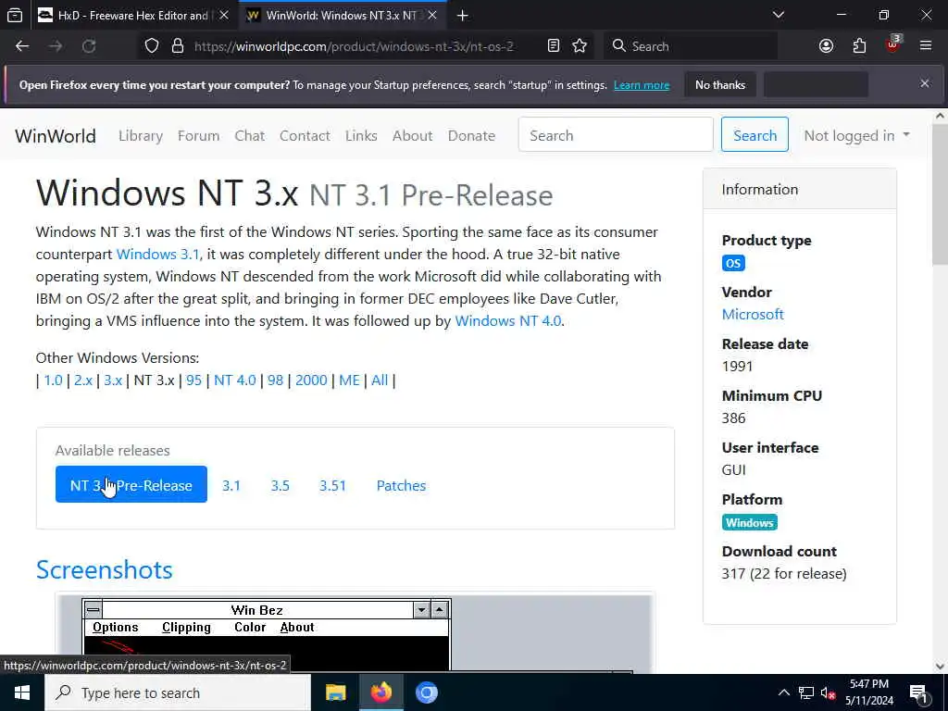This screenshot has width=948, height=711.
Task: Close the HxD Freeware Hex Editor tab
Action: (x=224, y=15)
